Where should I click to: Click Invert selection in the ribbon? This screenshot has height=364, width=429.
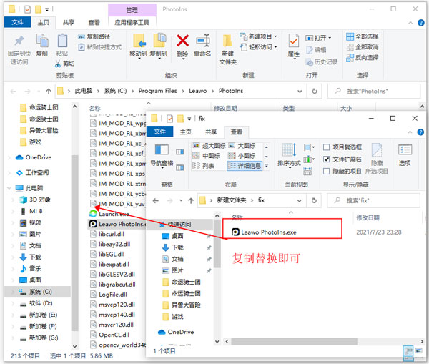[363, 57]
